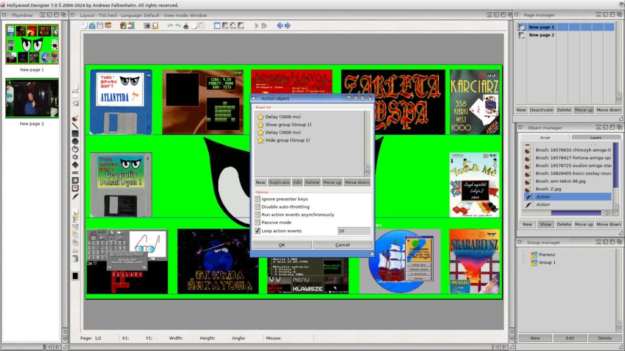This screenshot has width=625, height=351.
Task: Select the magnifier zoom tool
Action: click(75, 103)
